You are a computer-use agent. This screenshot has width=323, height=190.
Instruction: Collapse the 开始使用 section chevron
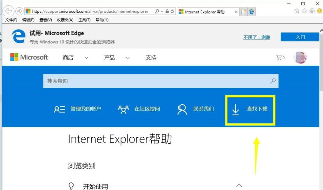239,185
